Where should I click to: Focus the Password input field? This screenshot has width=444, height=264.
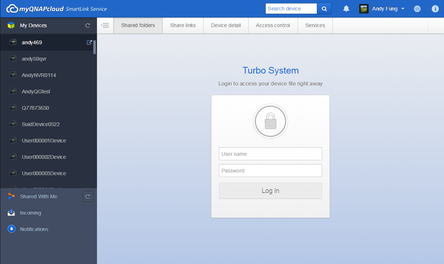[x=270, y=171]
